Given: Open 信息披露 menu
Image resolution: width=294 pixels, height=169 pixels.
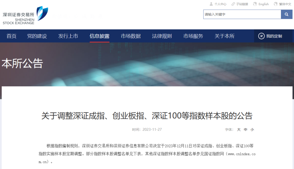Looking at the screenshot, I should tap(99, 36).
